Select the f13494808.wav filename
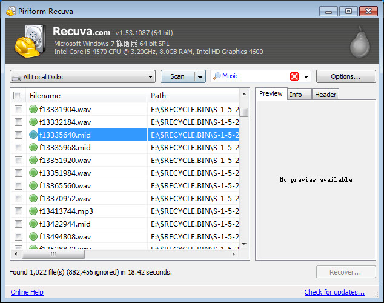Screen dimensions: 384x303 [x=65, y=236]
